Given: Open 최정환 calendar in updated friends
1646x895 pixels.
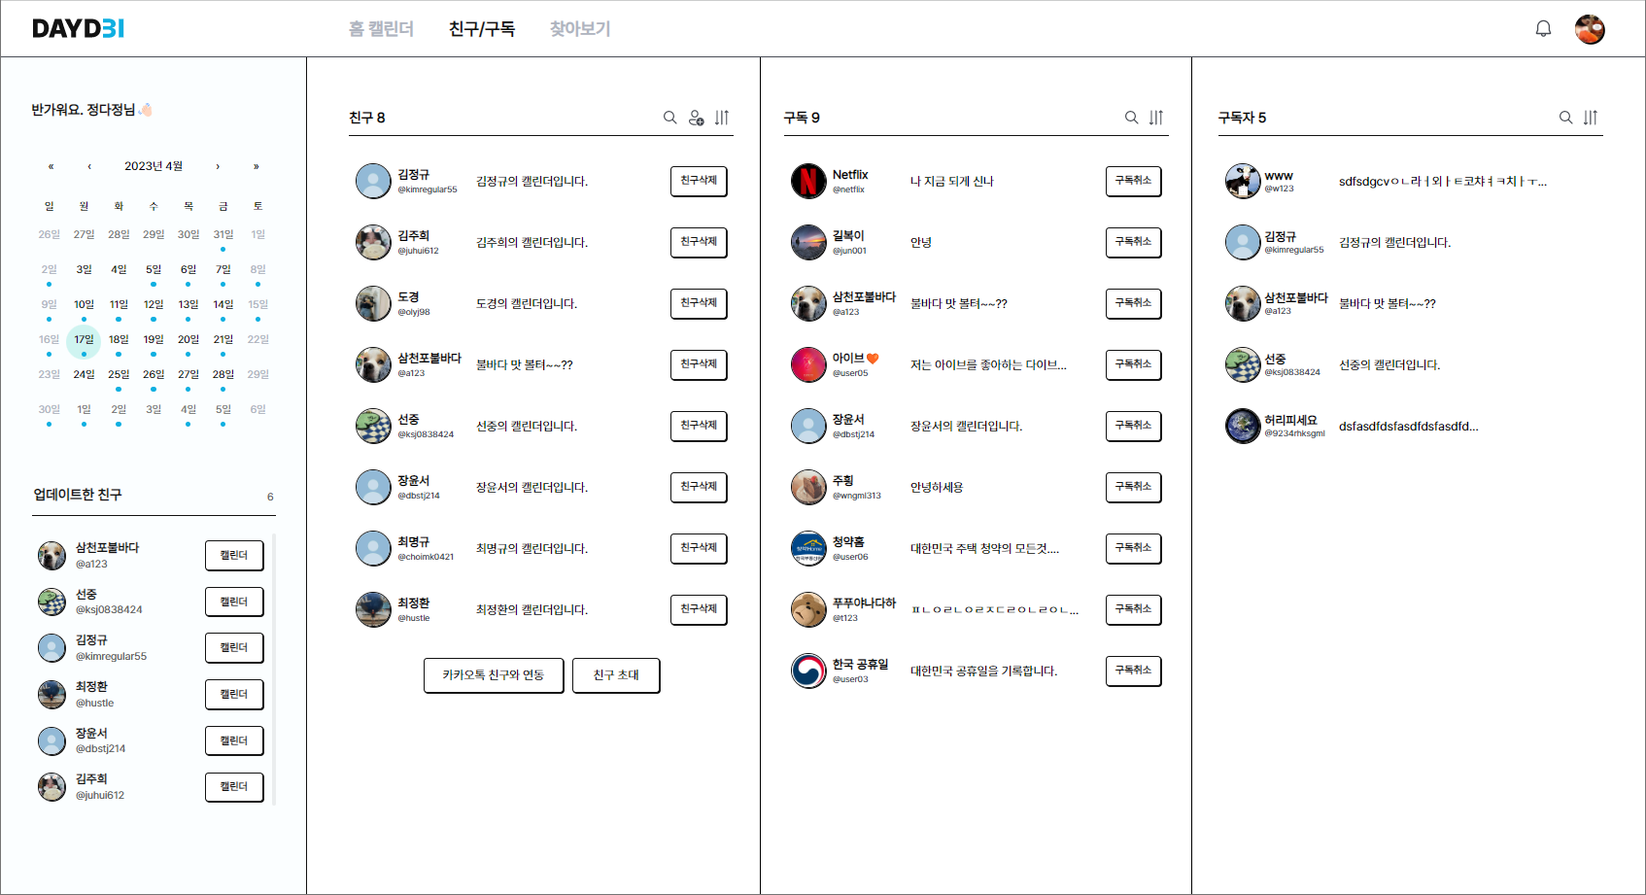Looking at the screenshot, I should [234, 695].
